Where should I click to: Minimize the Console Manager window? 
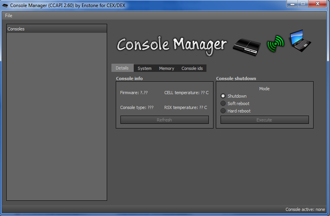click(x=292, y=4)
